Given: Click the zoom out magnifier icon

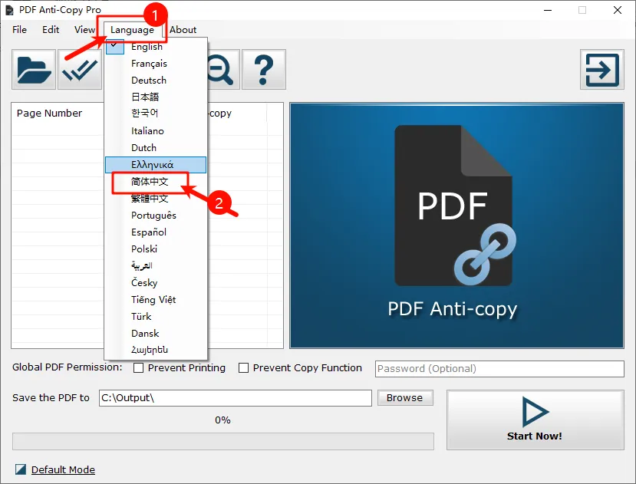Looking at the screenshot, I should coord(222,69).
